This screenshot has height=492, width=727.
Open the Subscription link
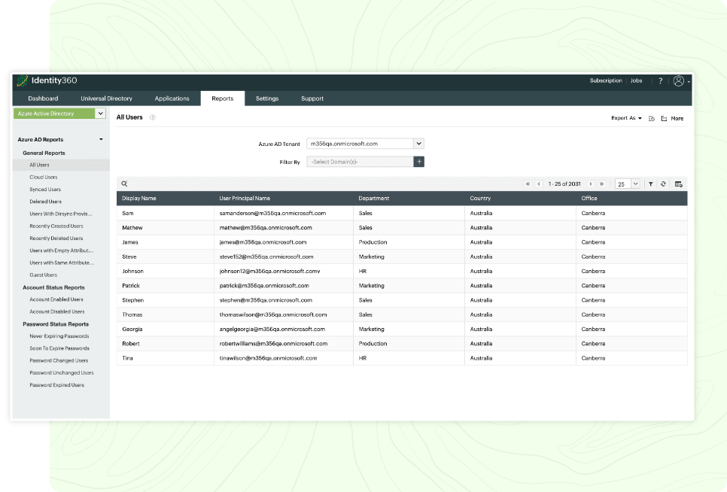[x=606, y=80]
